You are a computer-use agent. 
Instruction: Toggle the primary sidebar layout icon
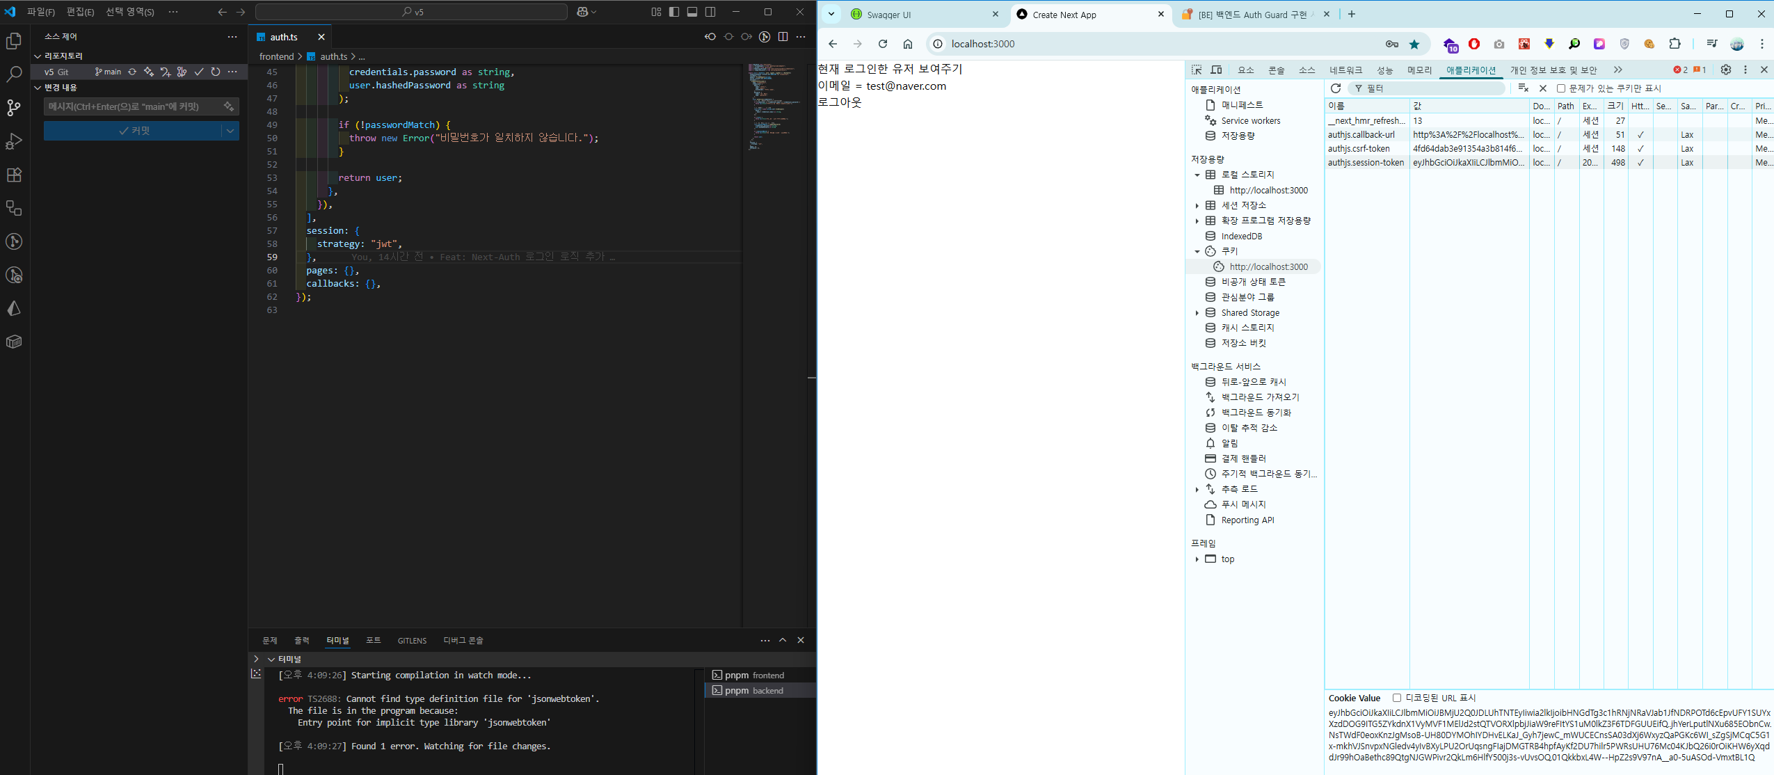[673, 12]
